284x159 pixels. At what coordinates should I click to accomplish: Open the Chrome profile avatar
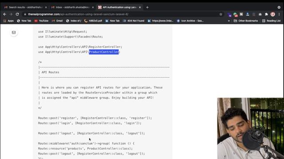coord(272,14)
